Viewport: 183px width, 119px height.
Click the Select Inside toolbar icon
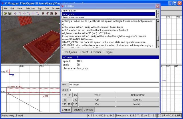pyautogui.click(x=56, y=13)
